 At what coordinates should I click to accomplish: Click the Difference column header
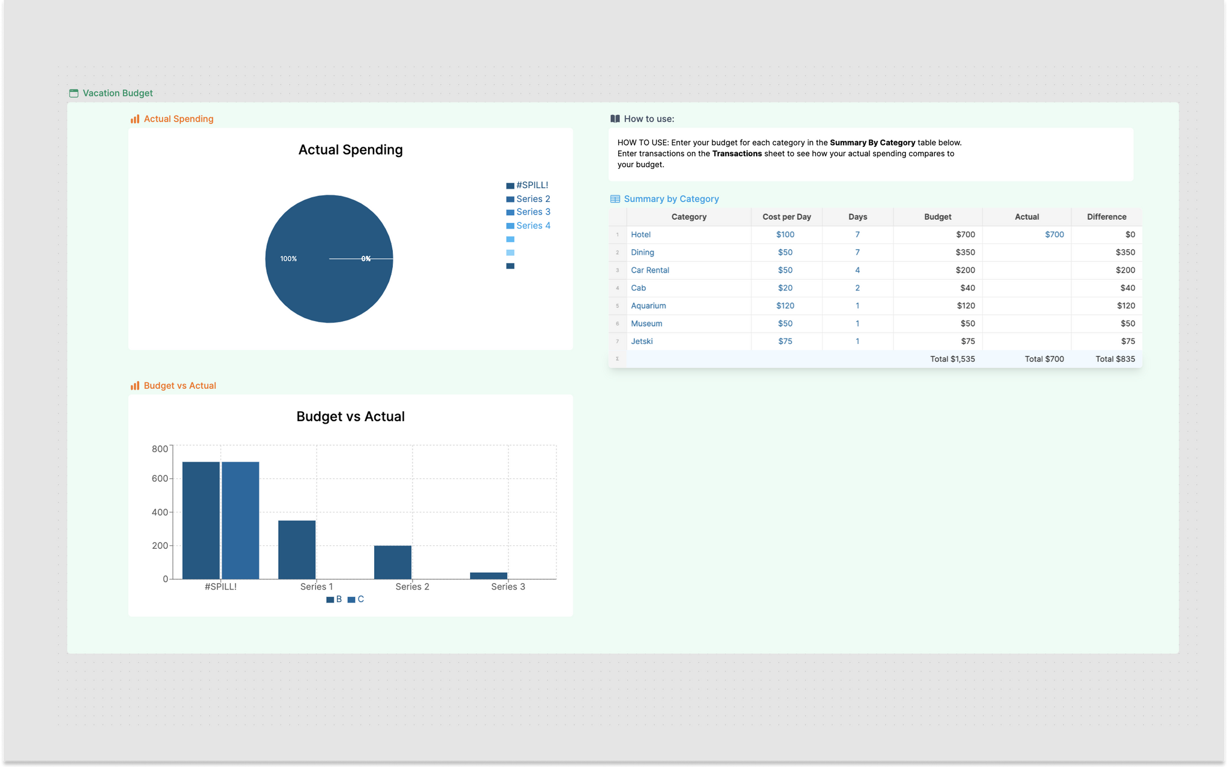pos(1106,217)
